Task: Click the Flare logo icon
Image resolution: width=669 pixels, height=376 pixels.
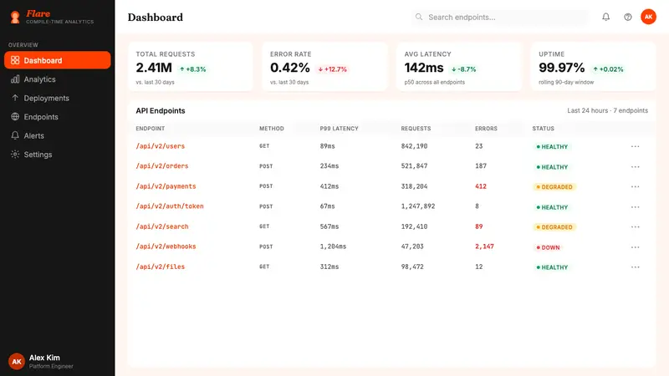Action: coord(15,17)
